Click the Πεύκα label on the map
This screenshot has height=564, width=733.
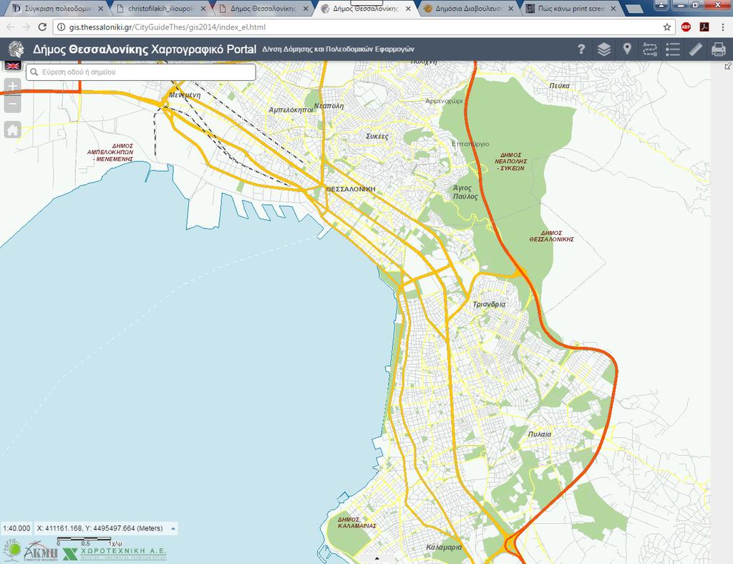click(559, 86)
